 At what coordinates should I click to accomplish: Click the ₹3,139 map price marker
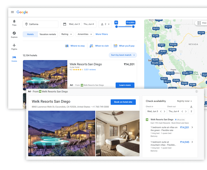click(201, 33)
